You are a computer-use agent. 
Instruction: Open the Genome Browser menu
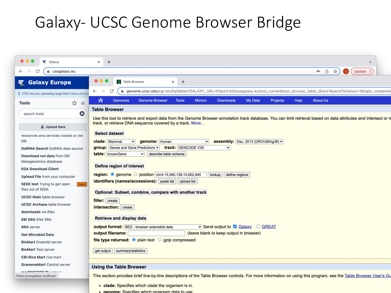(153, 100)
